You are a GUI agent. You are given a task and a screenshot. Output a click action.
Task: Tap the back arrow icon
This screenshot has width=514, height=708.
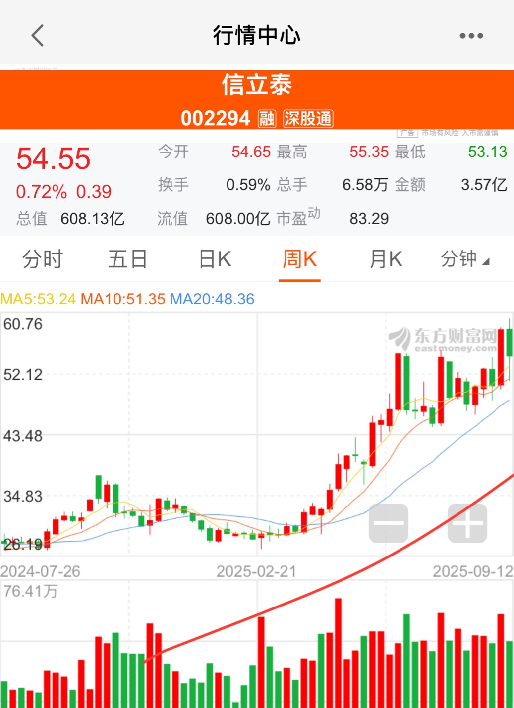click(x=38, y=36)
